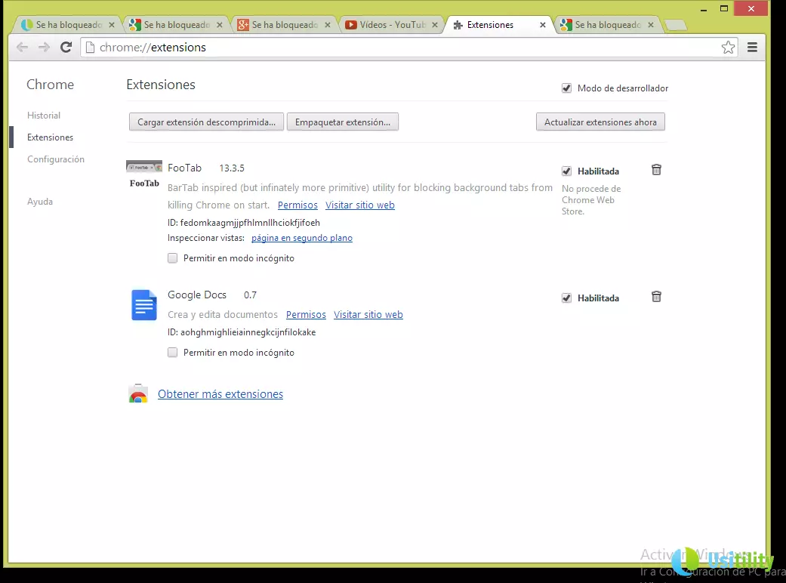The image size is (786, 583).
Task: Disable FooTab via Habilitada checkbox
Action: 566,171
